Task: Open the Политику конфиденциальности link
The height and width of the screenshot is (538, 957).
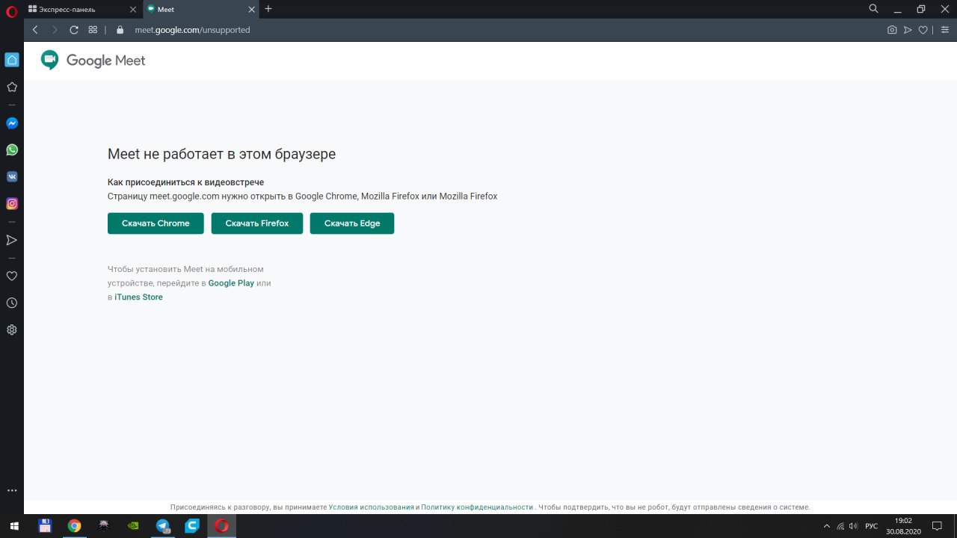Action: coord(477,507)
